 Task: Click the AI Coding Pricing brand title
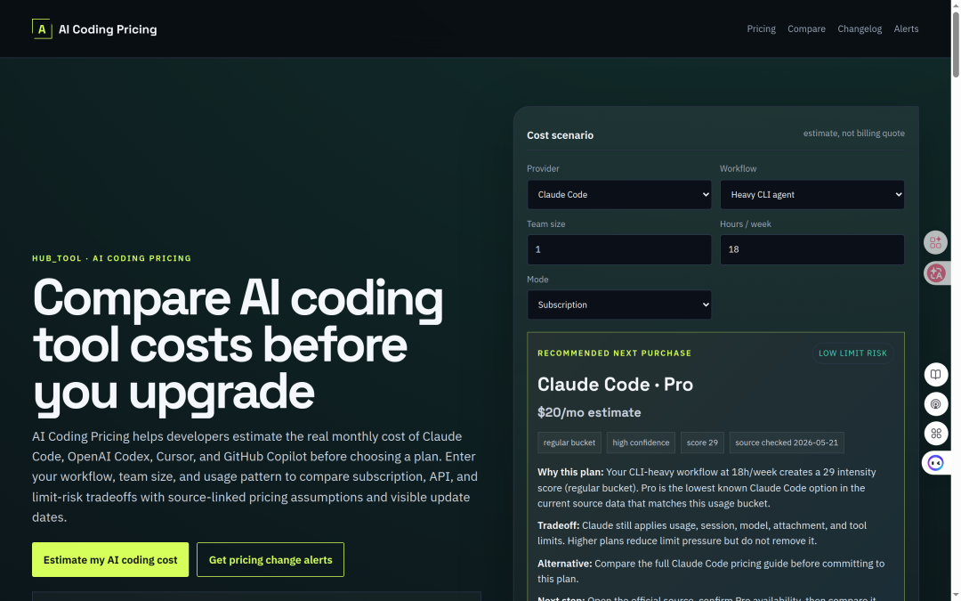108,29
